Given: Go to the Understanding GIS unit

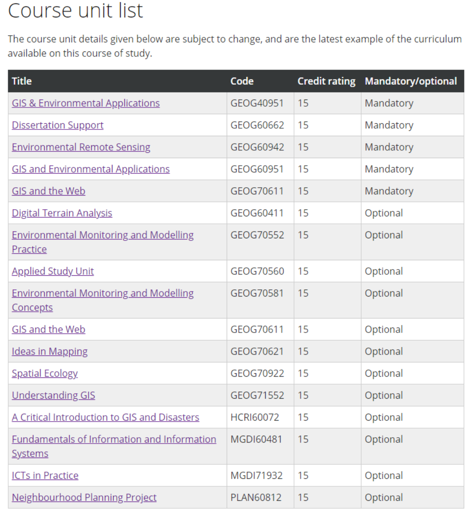Looking at the screenshot, I should tap(53, 395).
